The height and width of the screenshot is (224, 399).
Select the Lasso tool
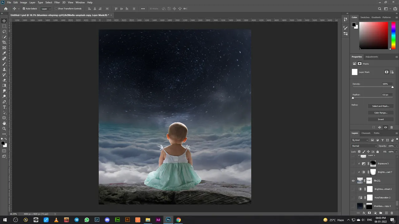pyautogui.click(x=4, y=31)
